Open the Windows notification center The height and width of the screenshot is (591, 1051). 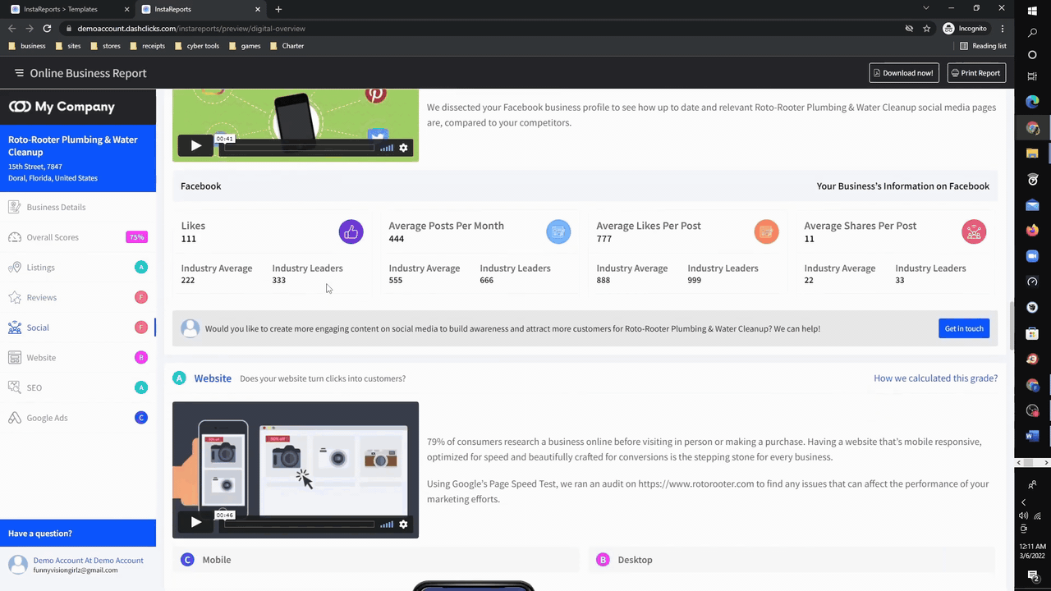1032,578
